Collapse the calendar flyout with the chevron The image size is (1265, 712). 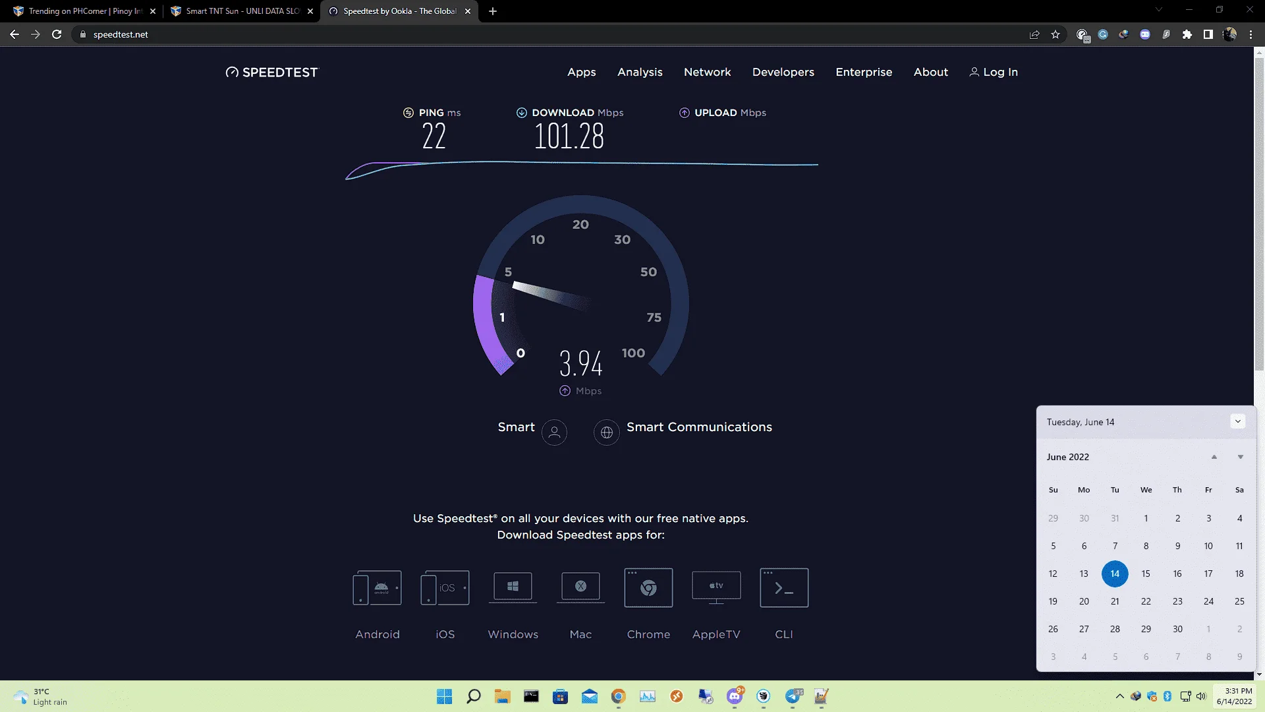pos(1238,422)
